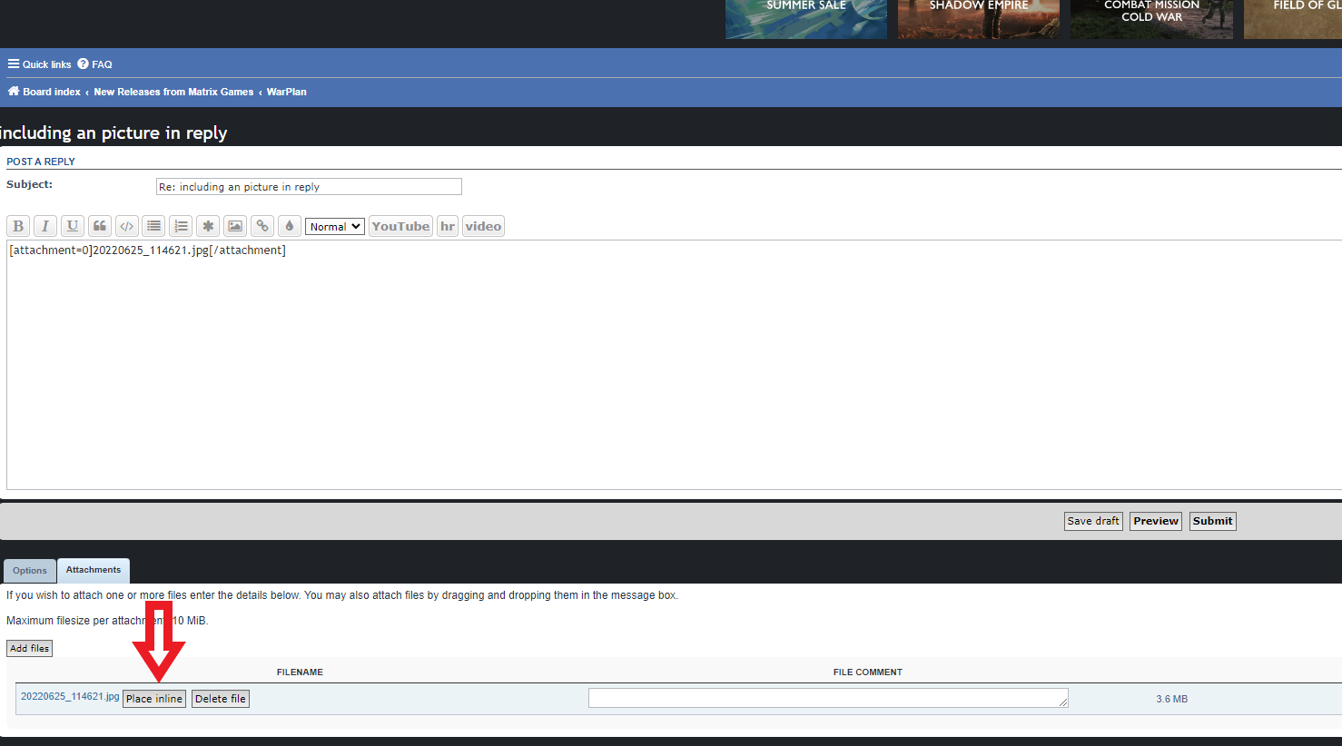
Task: Insert a URL link tag
Action: click(x=262, y=226)
